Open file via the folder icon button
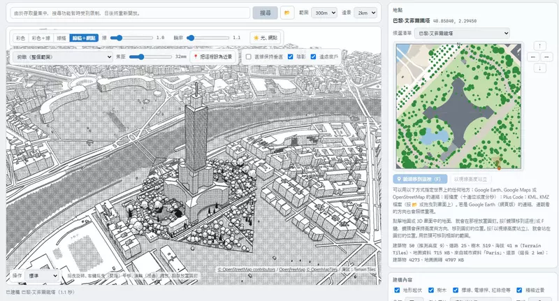Image resolution: width=559 pixels, height=301 pixels. coord(286,13)
